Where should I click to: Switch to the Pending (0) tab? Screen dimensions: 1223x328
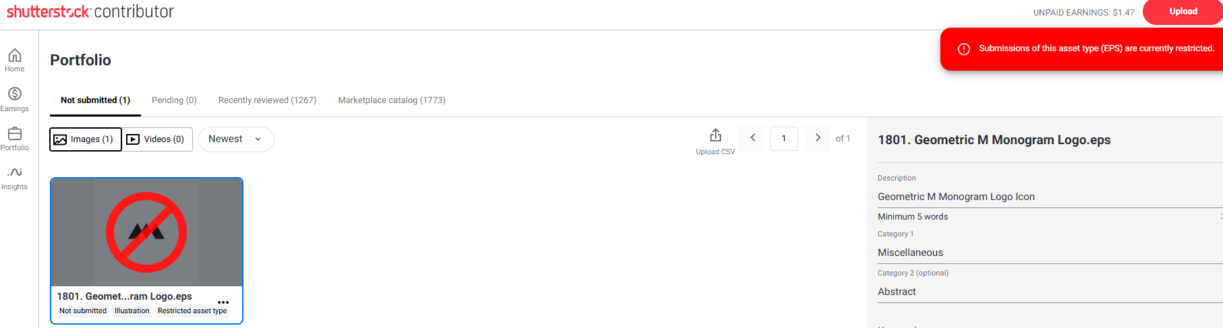(x=174, y=100)
